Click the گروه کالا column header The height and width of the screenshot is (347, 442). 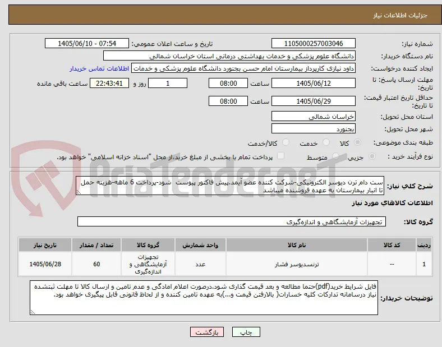pyautogui.click(x=148, y=245)
